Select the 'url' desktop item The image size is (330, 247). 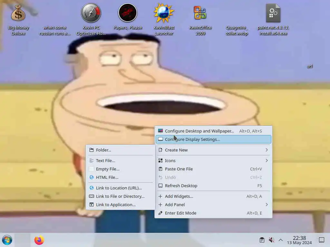pos(310,66)
